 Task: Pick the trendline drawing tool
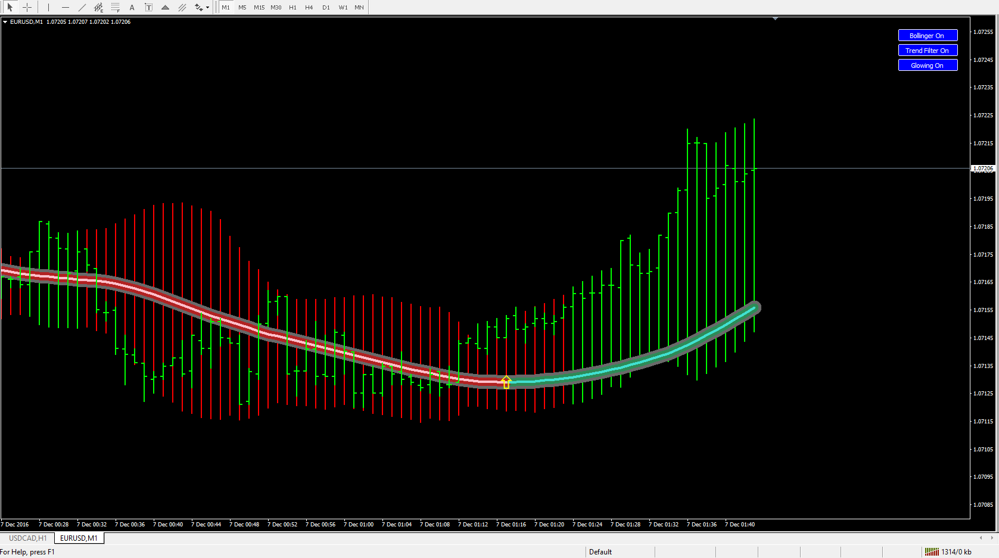pyautogui.click(x=82, y=7)
